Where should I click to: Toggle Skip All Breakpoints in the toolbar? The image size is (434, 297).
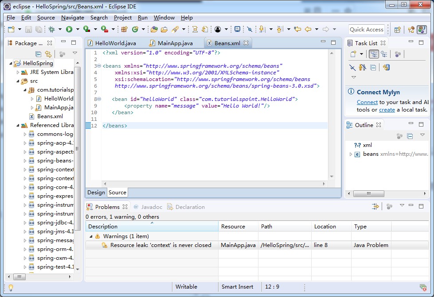coord(250,29)
